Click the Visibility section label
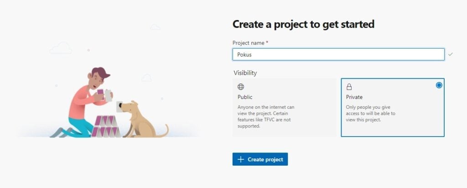467x188 pixels. [245, 73]
